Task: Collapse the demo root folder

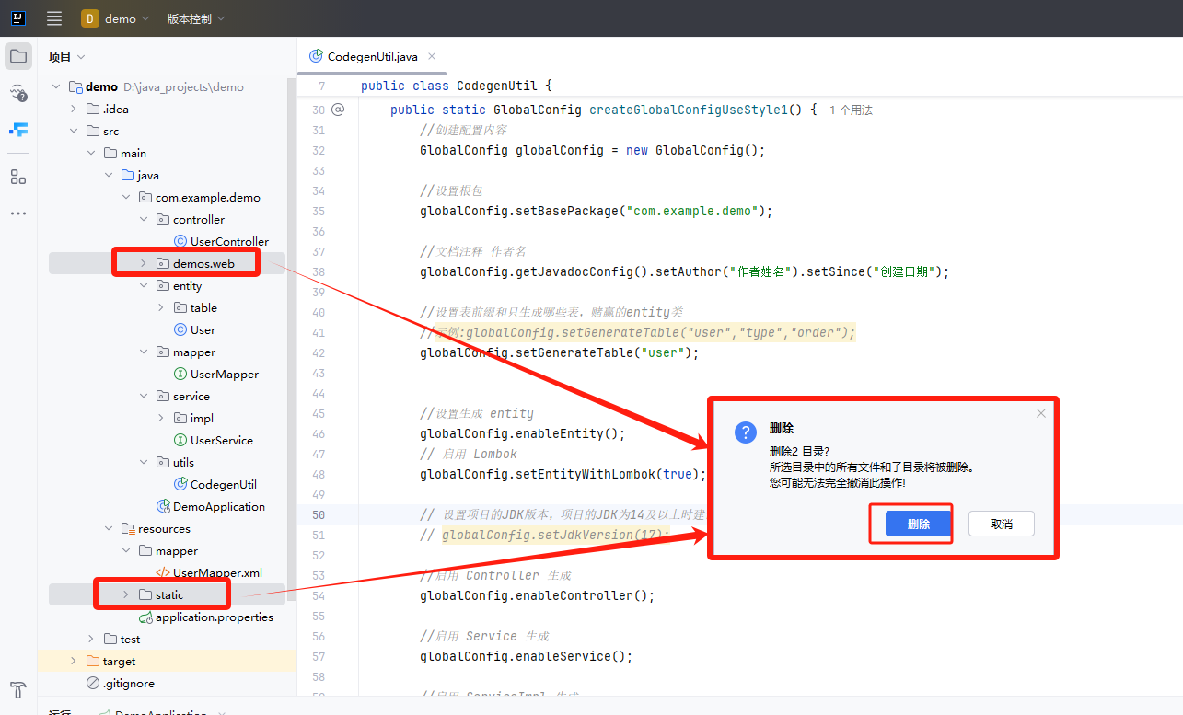Action: (x=56, y=86)
